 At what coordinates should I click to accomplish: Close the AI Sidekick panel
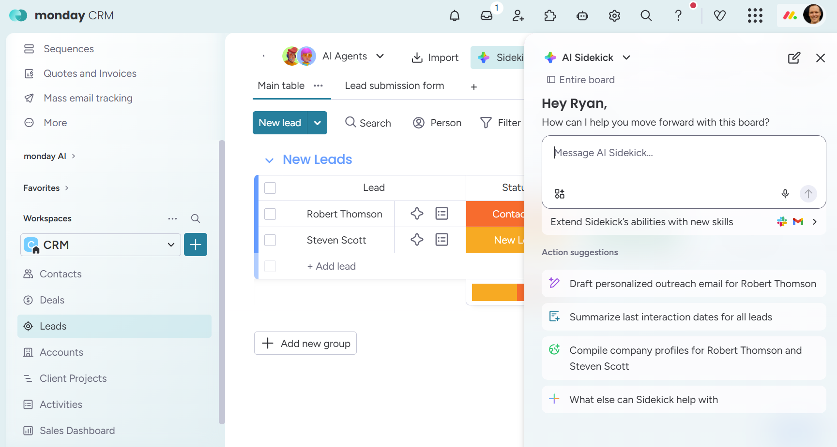point(821,58)
